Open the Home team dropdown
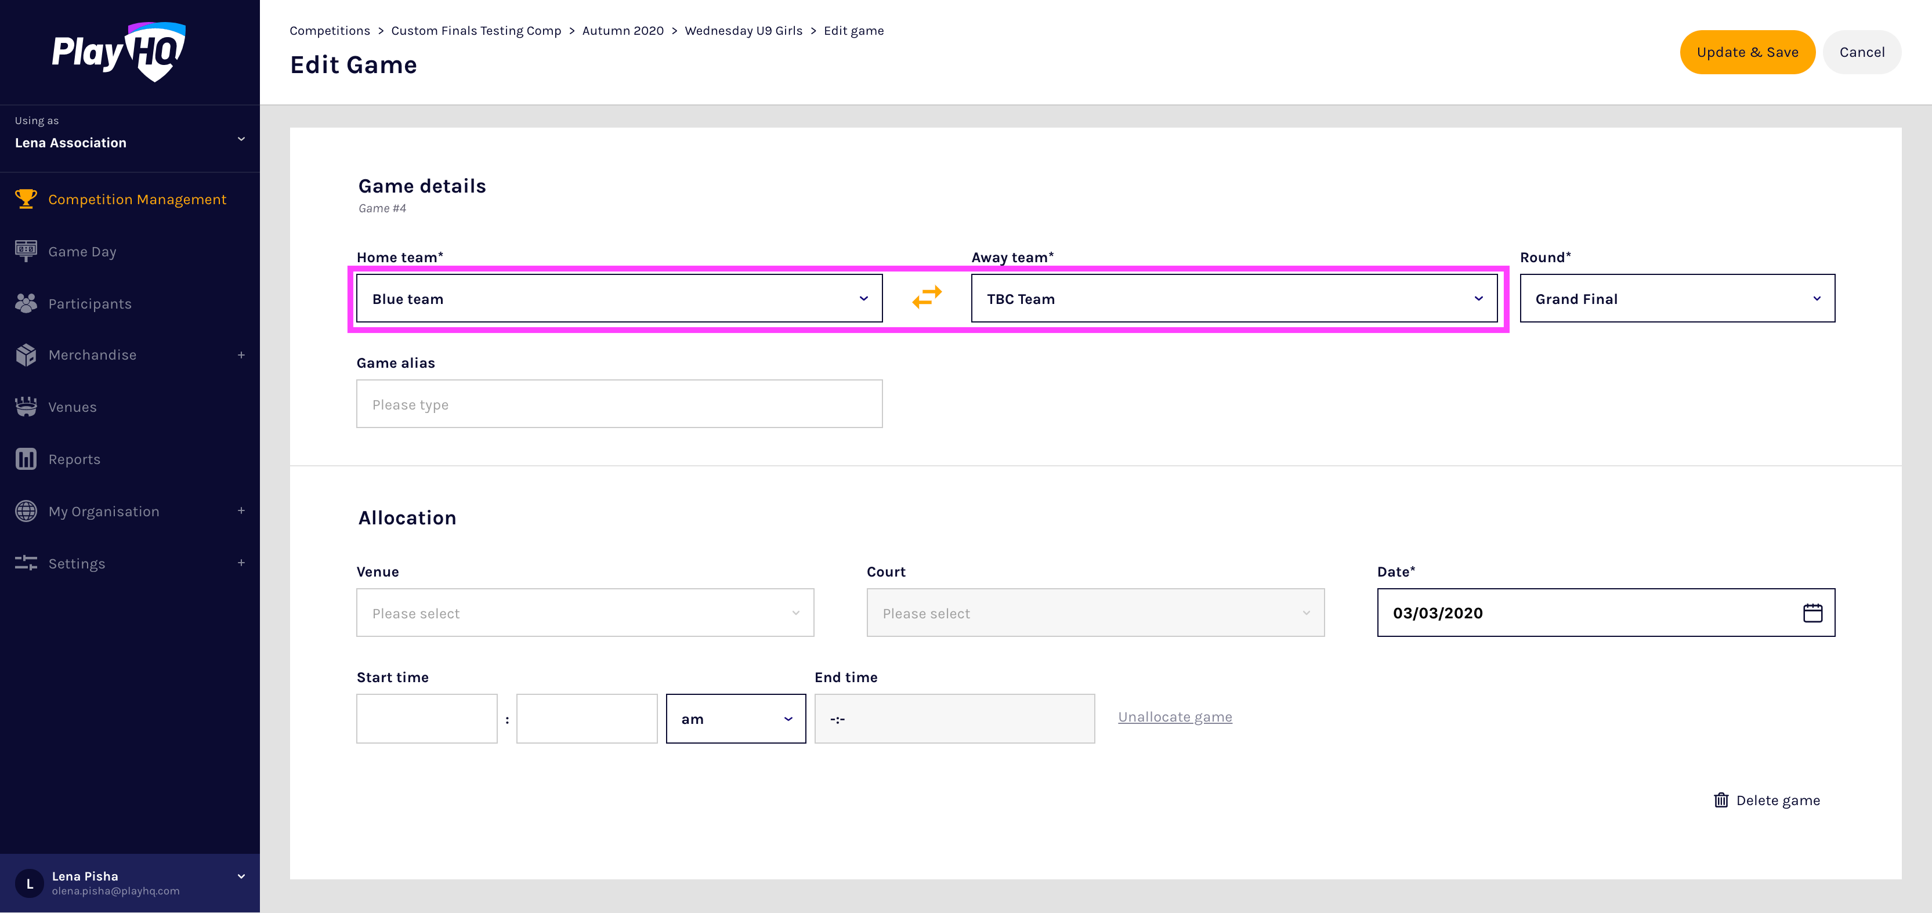 tap(618, 298)
